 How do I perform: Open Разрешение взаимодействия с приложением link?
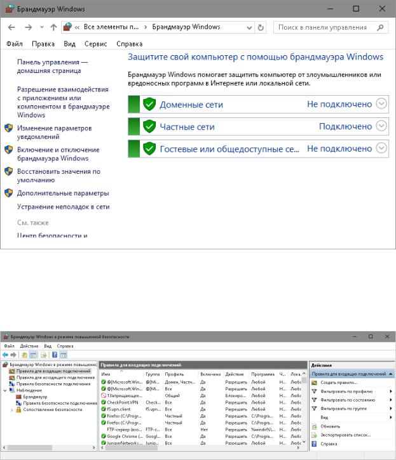[63, 102]
